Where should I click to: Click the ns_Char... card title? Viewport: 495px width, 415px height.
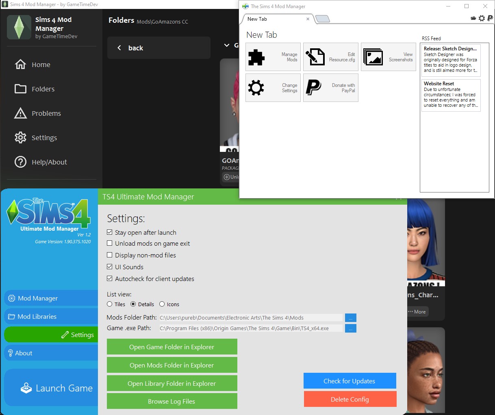coord(423,295)
